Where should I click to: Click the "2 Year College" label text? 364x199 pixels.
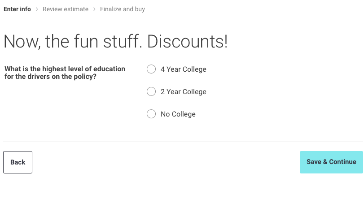[x=183, y=91]
